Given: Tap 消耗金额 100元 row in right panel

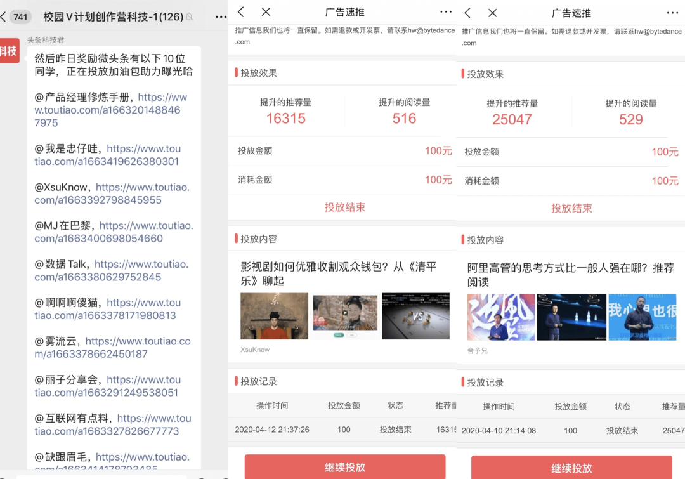Looking at the screenshot, I should pos(570,181).
